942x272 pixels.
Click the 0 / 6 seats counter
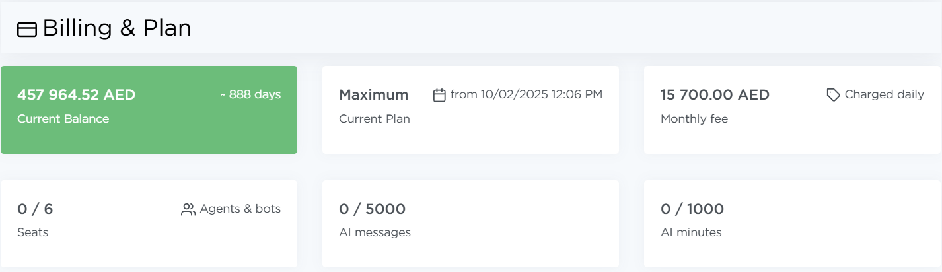pyautogui.click(x=35, y=209)
